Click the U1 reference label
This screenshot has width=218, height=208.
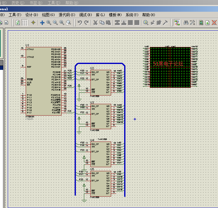tap(27, 45)
